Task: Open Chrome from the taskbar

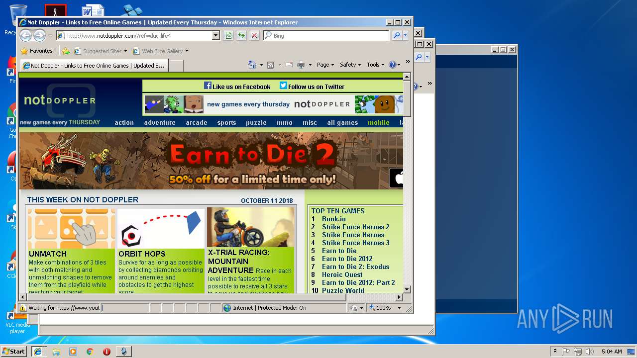Action: [x=90, y=351]
